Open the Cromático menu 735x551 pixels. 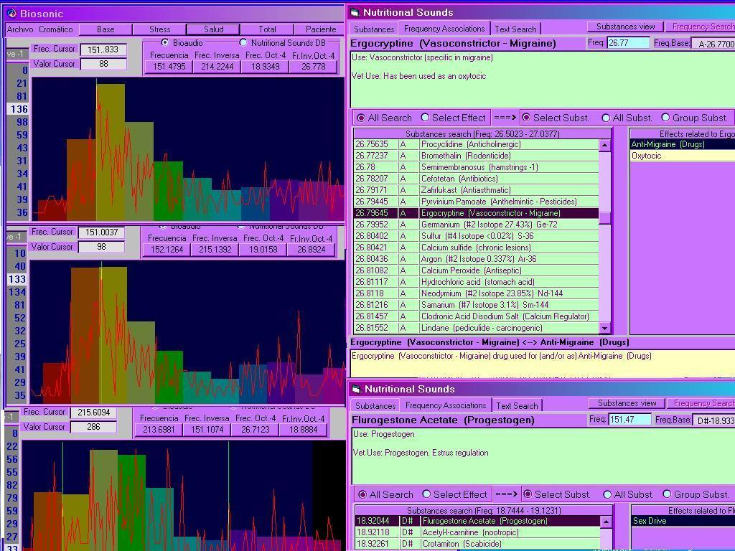point(56,29)
